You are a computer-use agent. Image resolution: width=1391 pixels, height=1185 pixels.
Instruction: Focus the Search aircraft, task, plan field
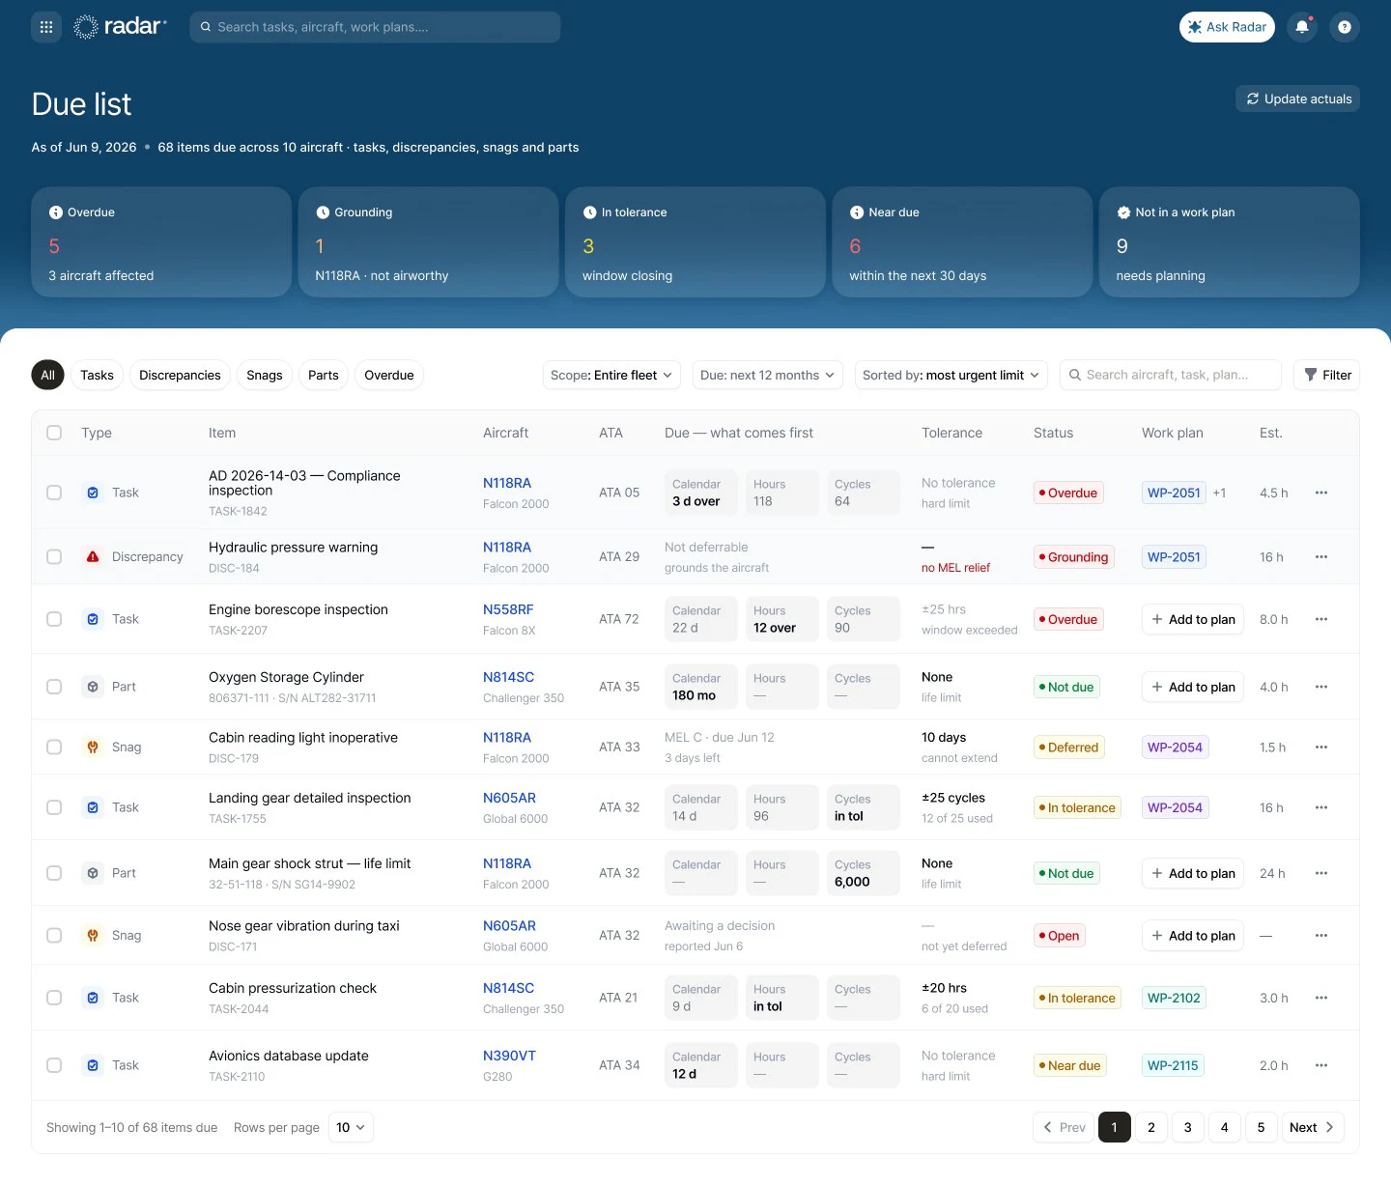coord(1171,375)
